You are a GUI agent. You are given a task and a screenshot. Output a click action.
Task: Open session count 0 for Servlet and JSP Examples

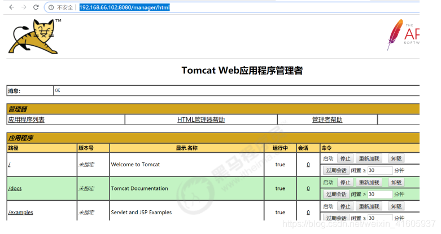pyautogui.click(x=308, y=213)
